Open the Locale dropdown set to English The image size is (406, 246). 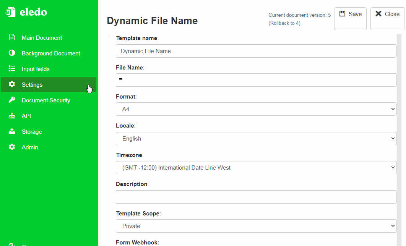point(256,138)
